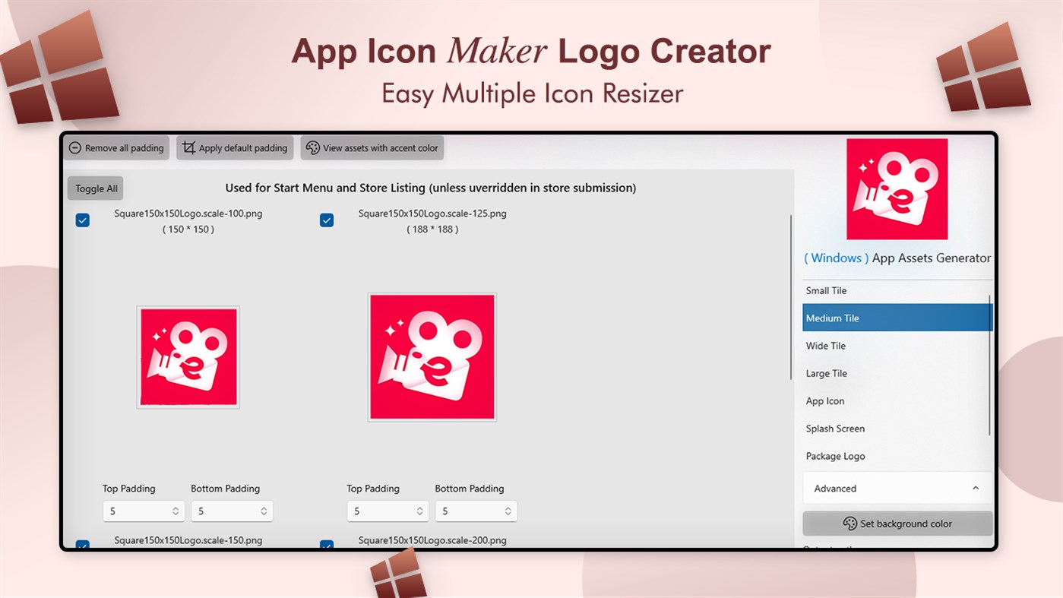Uncheck Square150x150Logo.scale-100.png

click(x=82, y=220)
